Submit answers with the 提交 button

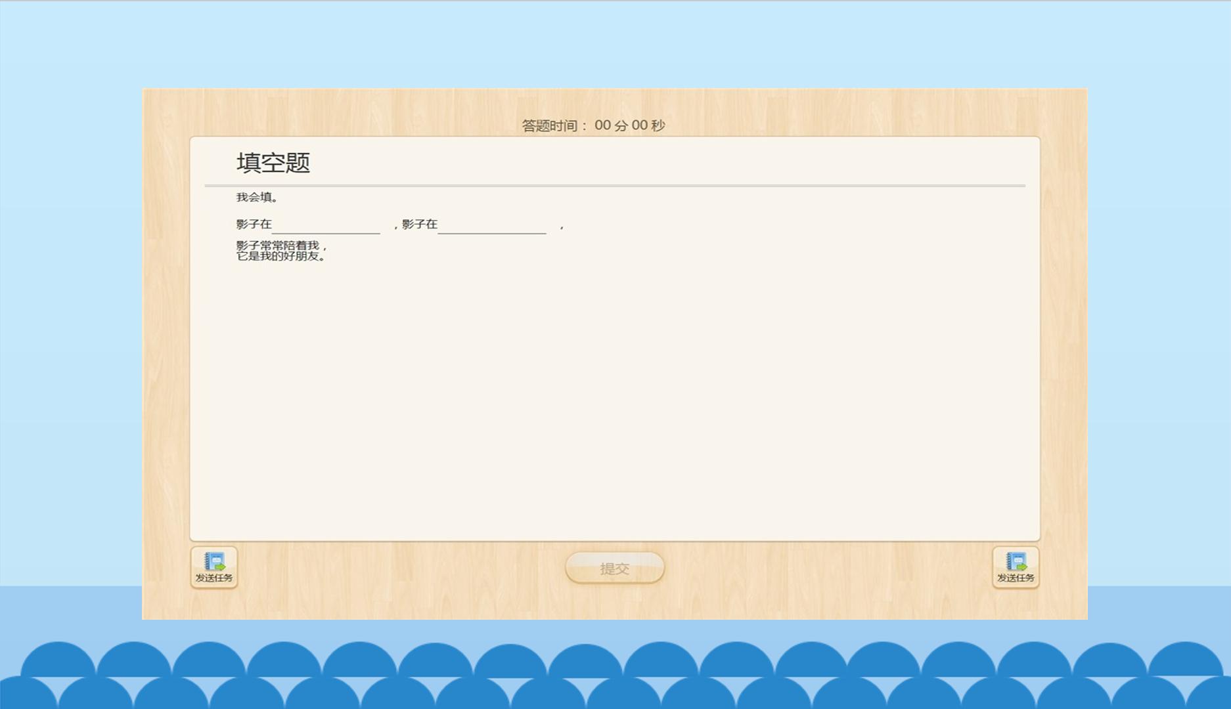tap(615, 568)
